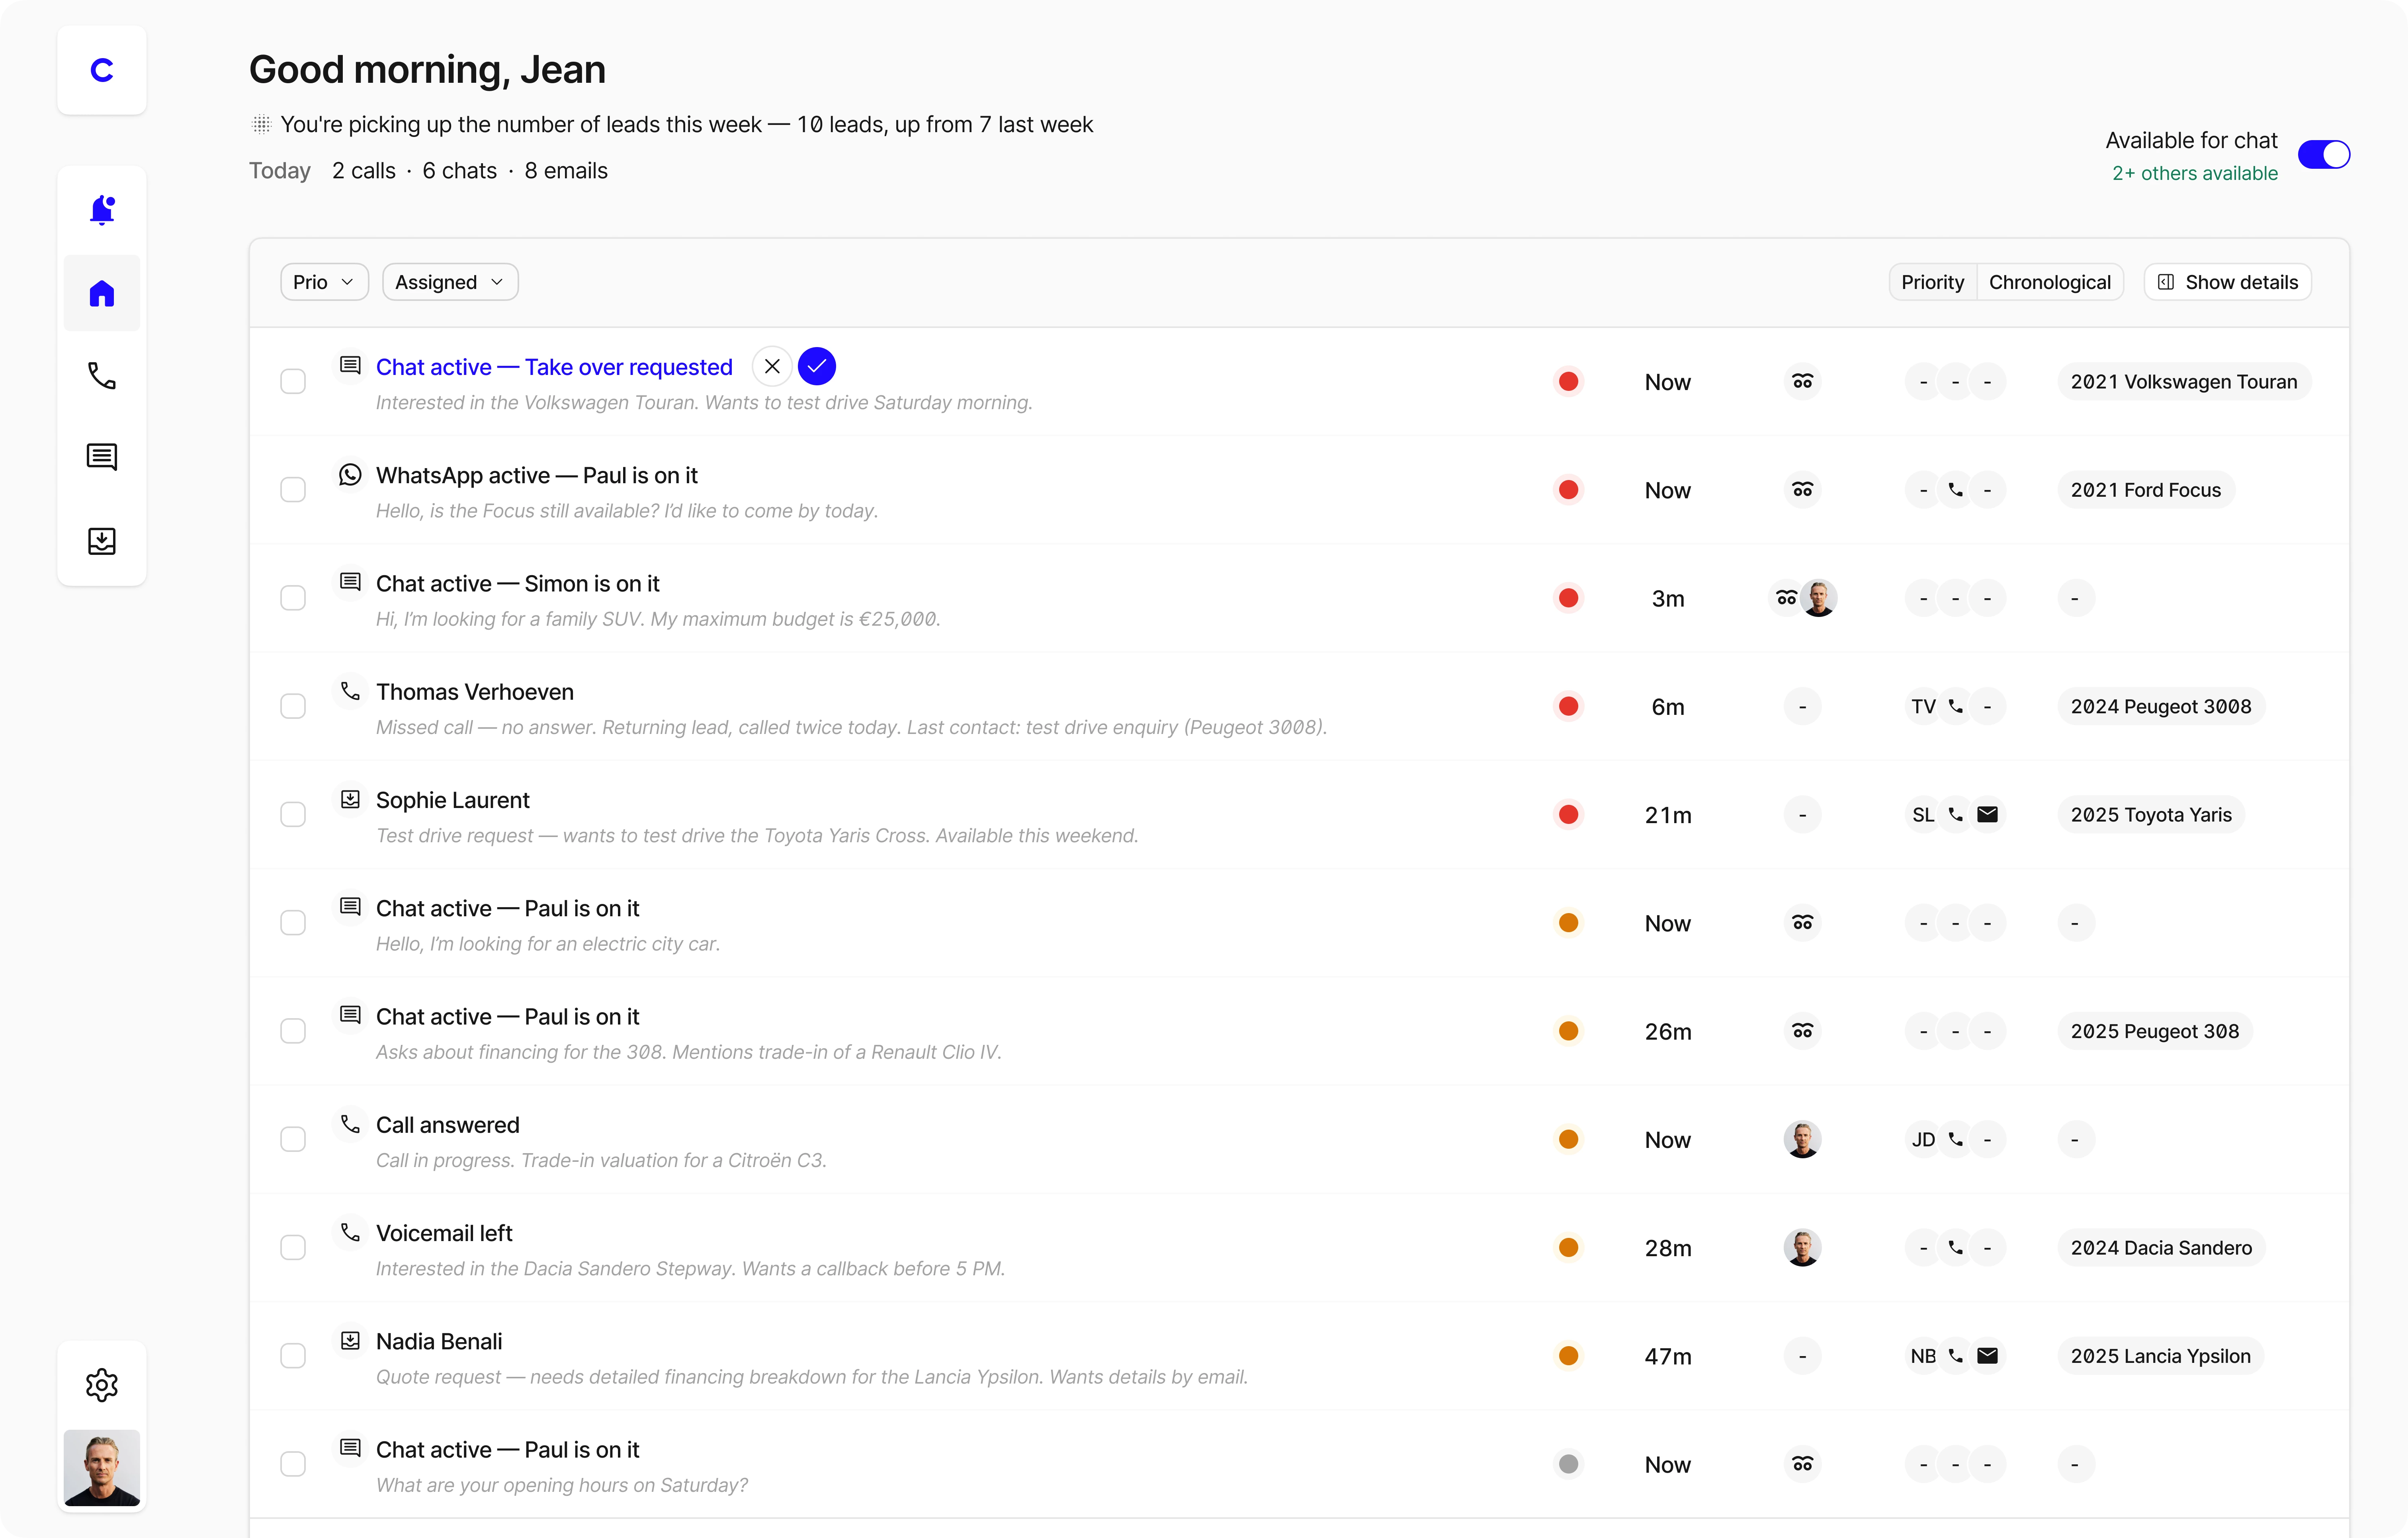Select checkbox for Call answered row
This screenshot has height=1538, width=2408.
(x=293, y=1139)
